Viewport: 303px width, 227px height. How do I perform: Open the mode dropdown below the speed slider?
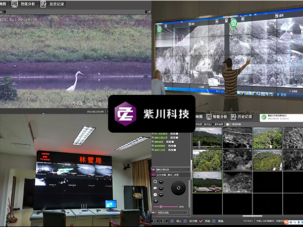pyautogui.click(x=172, y=212)
